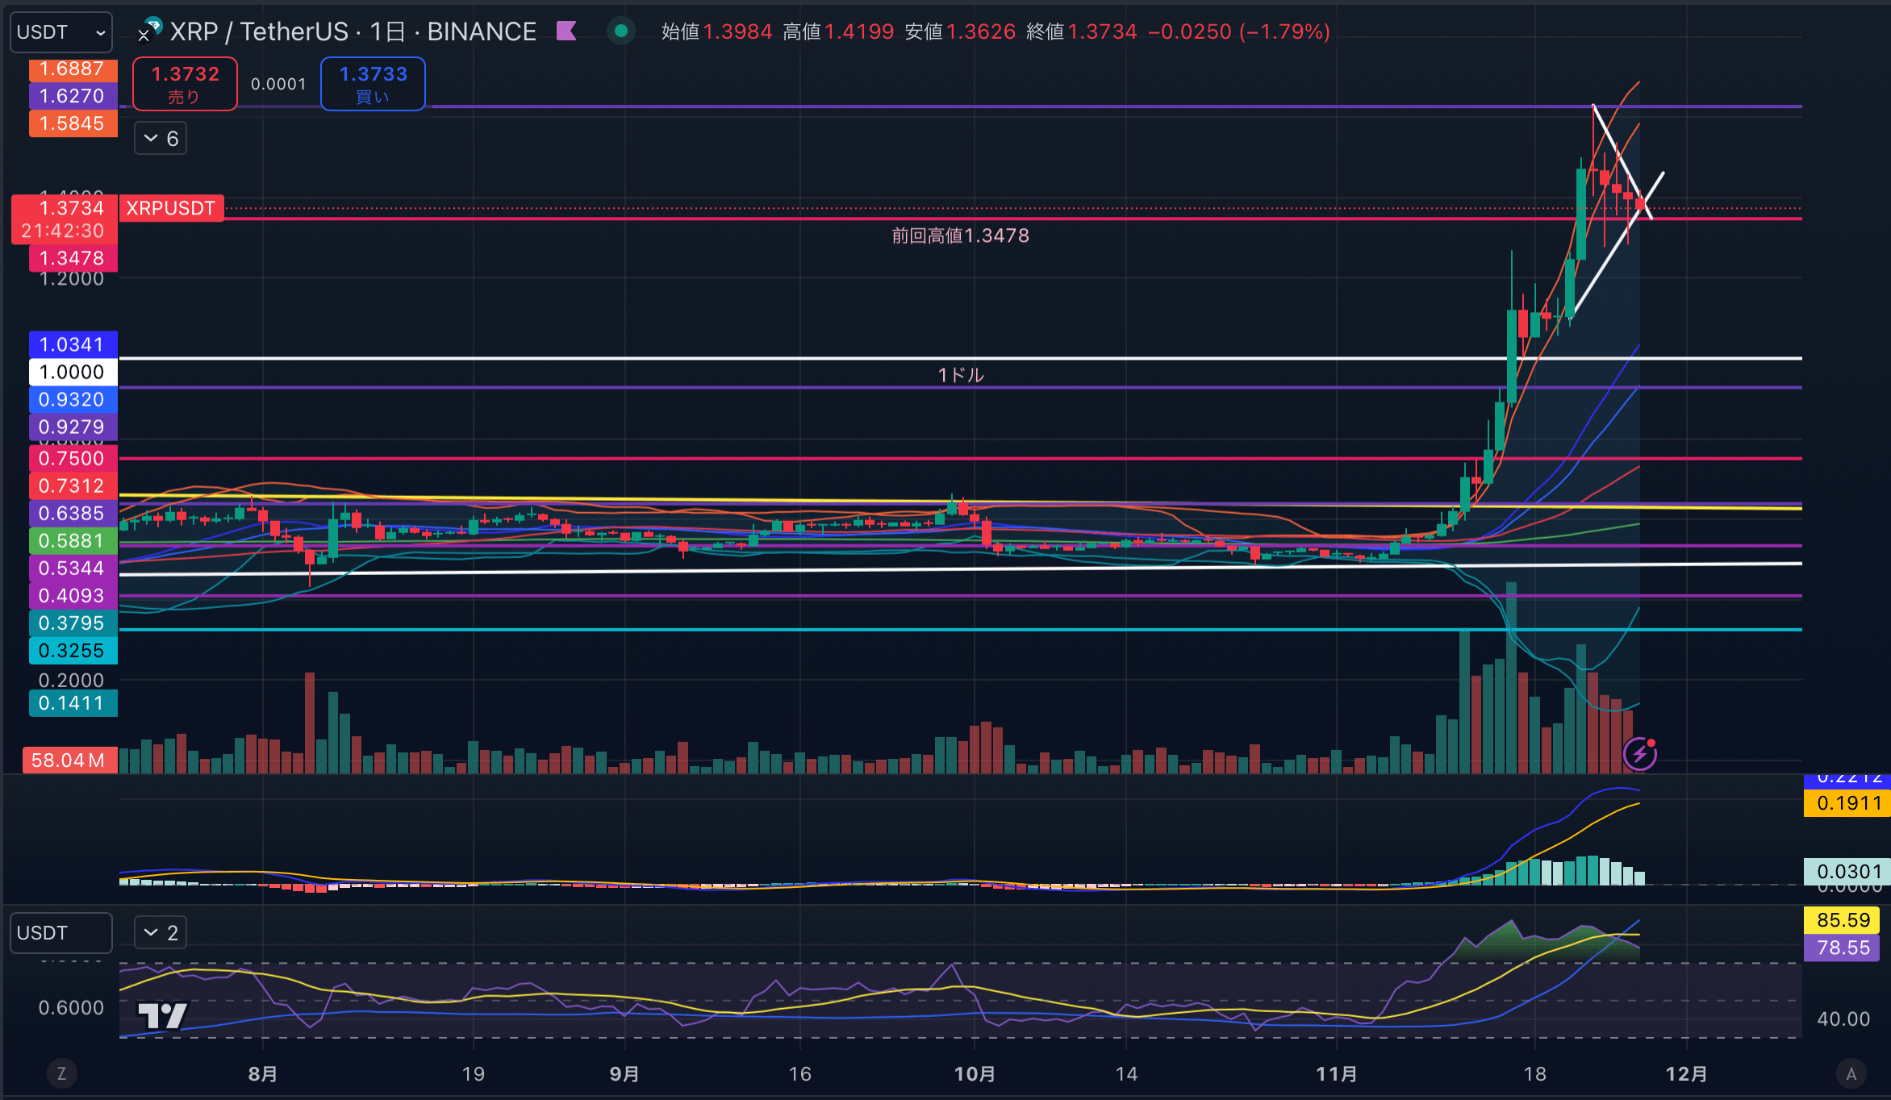Click the 8月 date on the time axis
Viewport: 1891px width, 1100px height.
[263, 1073]
